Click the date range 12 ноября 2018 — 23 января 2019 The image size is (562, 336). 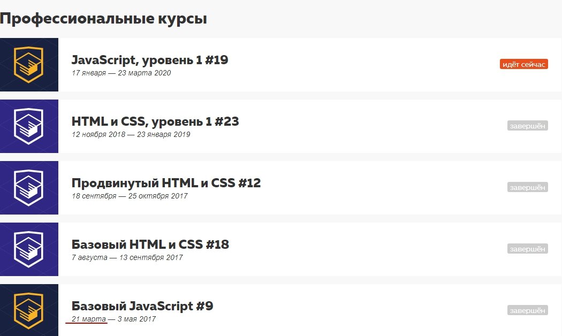[x=131, y=134]
